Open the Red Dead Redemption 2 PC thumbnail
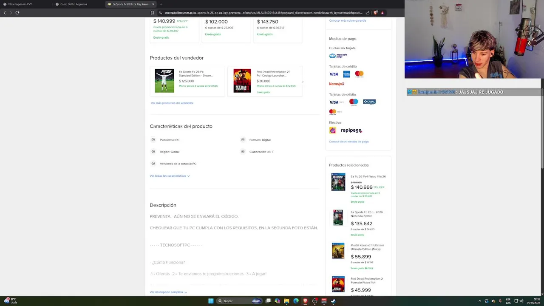The image size is (544, 306). coord(242,81)
